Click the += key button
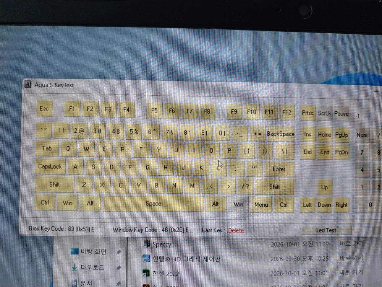 (257, 134)
